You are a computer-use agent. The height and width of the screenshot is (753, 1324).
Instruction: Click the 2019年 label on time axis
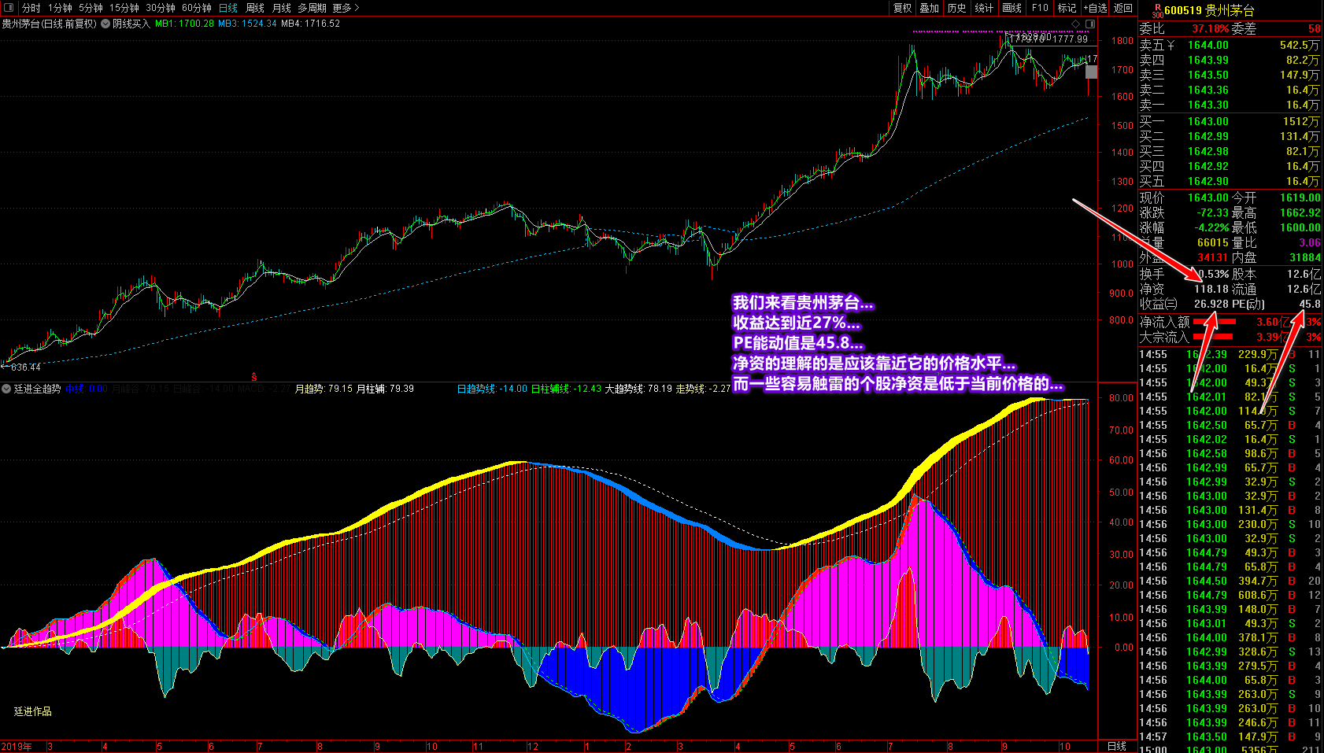[17, 746]
